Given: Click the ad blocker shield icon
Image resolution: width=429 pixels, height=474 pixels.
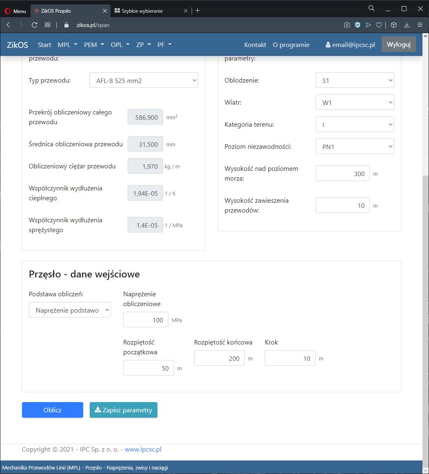Looking at the screenshot, I should (x=358, y=25).
